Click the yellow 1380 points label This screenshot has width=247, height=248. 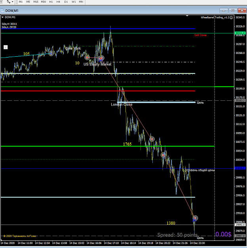click(x=171, y=223)
